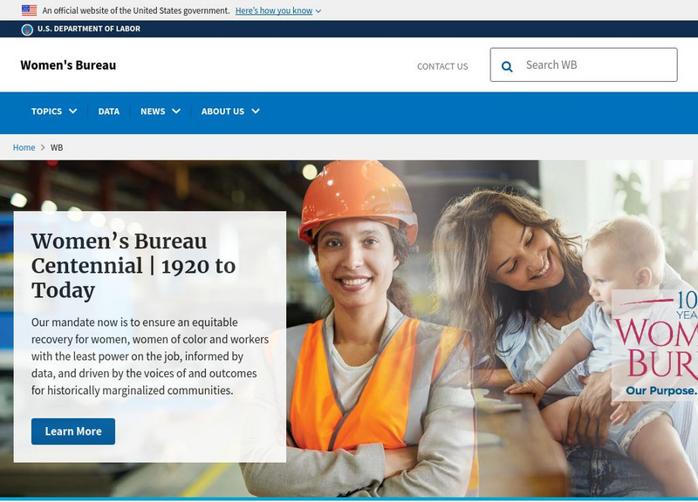The height and width of the screenshot is (502, 698).
Task: Expand "Here's how you know" chevron
Action: tap(318, 11)
